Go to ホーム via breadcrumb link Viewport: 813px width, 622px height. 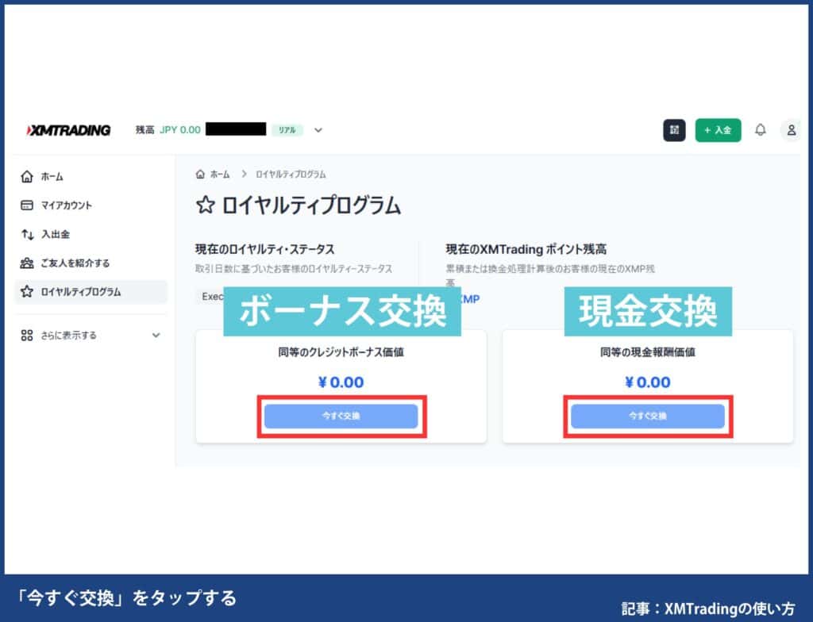coord(220,175)
